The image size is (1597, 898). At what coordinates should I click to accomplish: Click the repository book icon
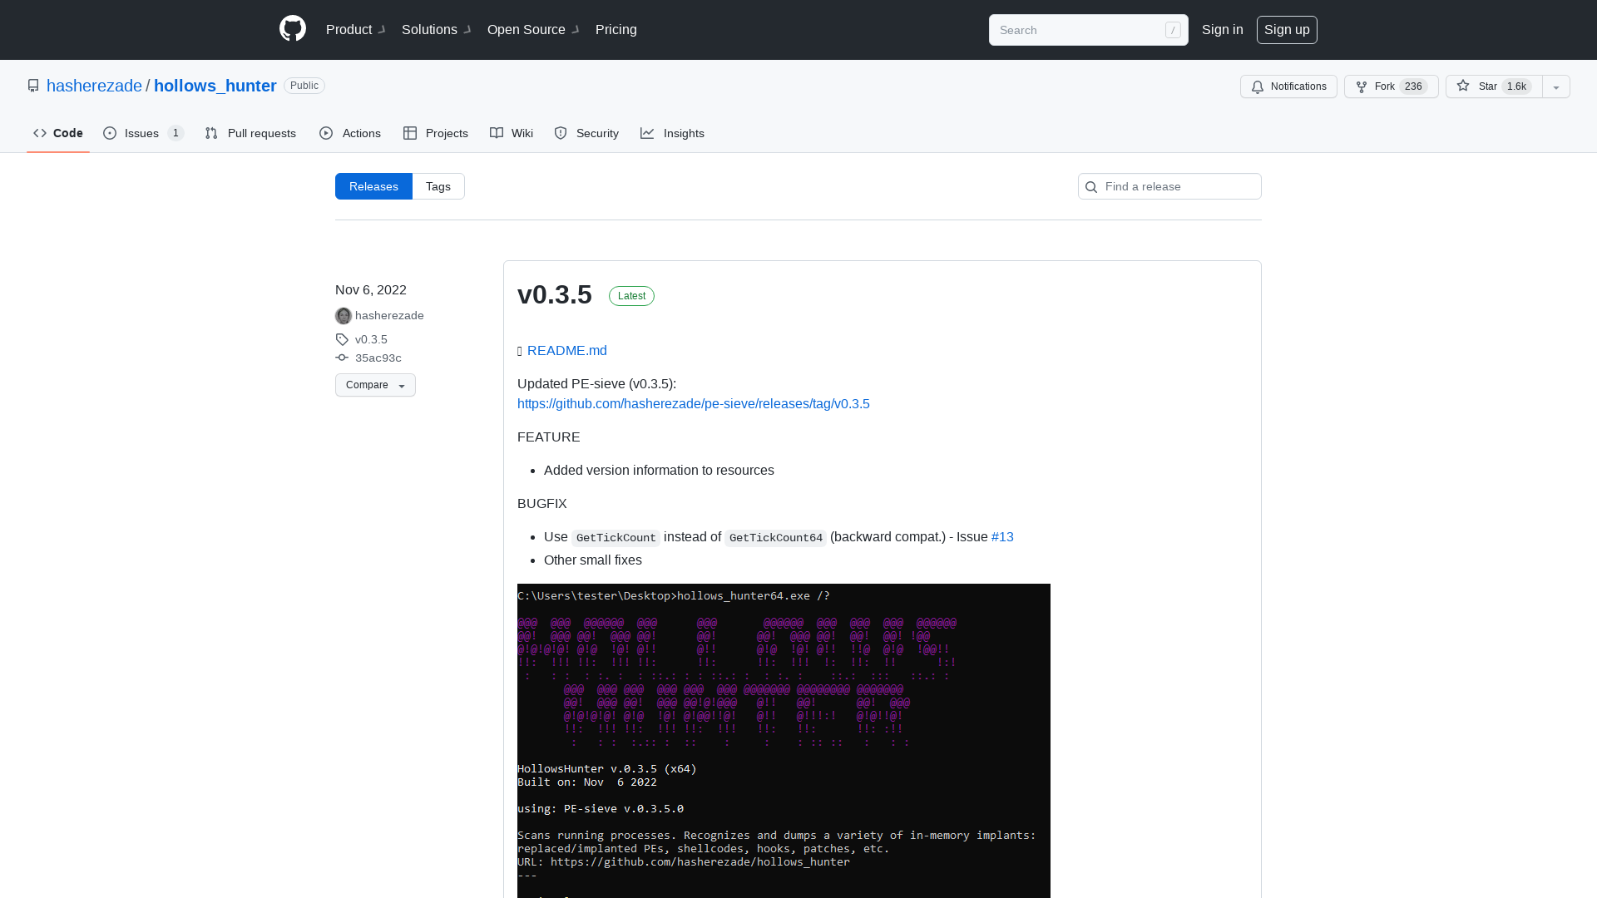[x=33, y=86]
